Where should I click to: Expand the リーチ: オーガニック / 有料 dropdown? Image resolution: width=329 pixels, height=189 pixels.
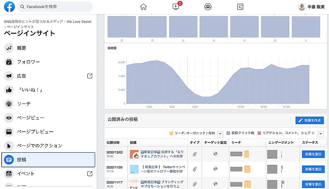click(220, 134)
